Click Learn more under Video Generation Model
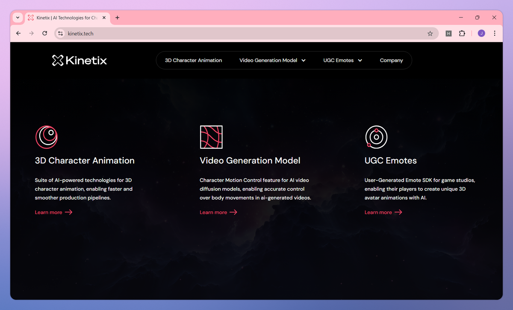This screenshot has height=310, width=513. (218, 212)
